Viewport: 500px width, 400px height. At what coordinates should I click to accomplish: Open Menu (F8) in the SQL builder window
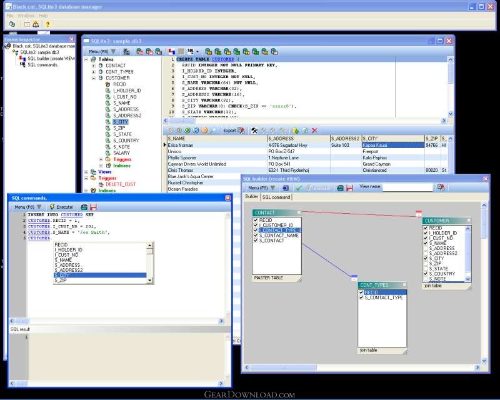tap(261, 187)
